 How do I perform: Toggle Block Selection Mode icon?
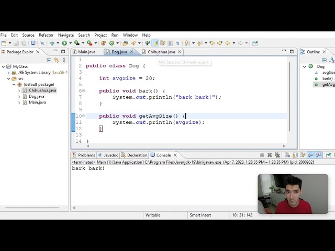(x=170, y=43)
